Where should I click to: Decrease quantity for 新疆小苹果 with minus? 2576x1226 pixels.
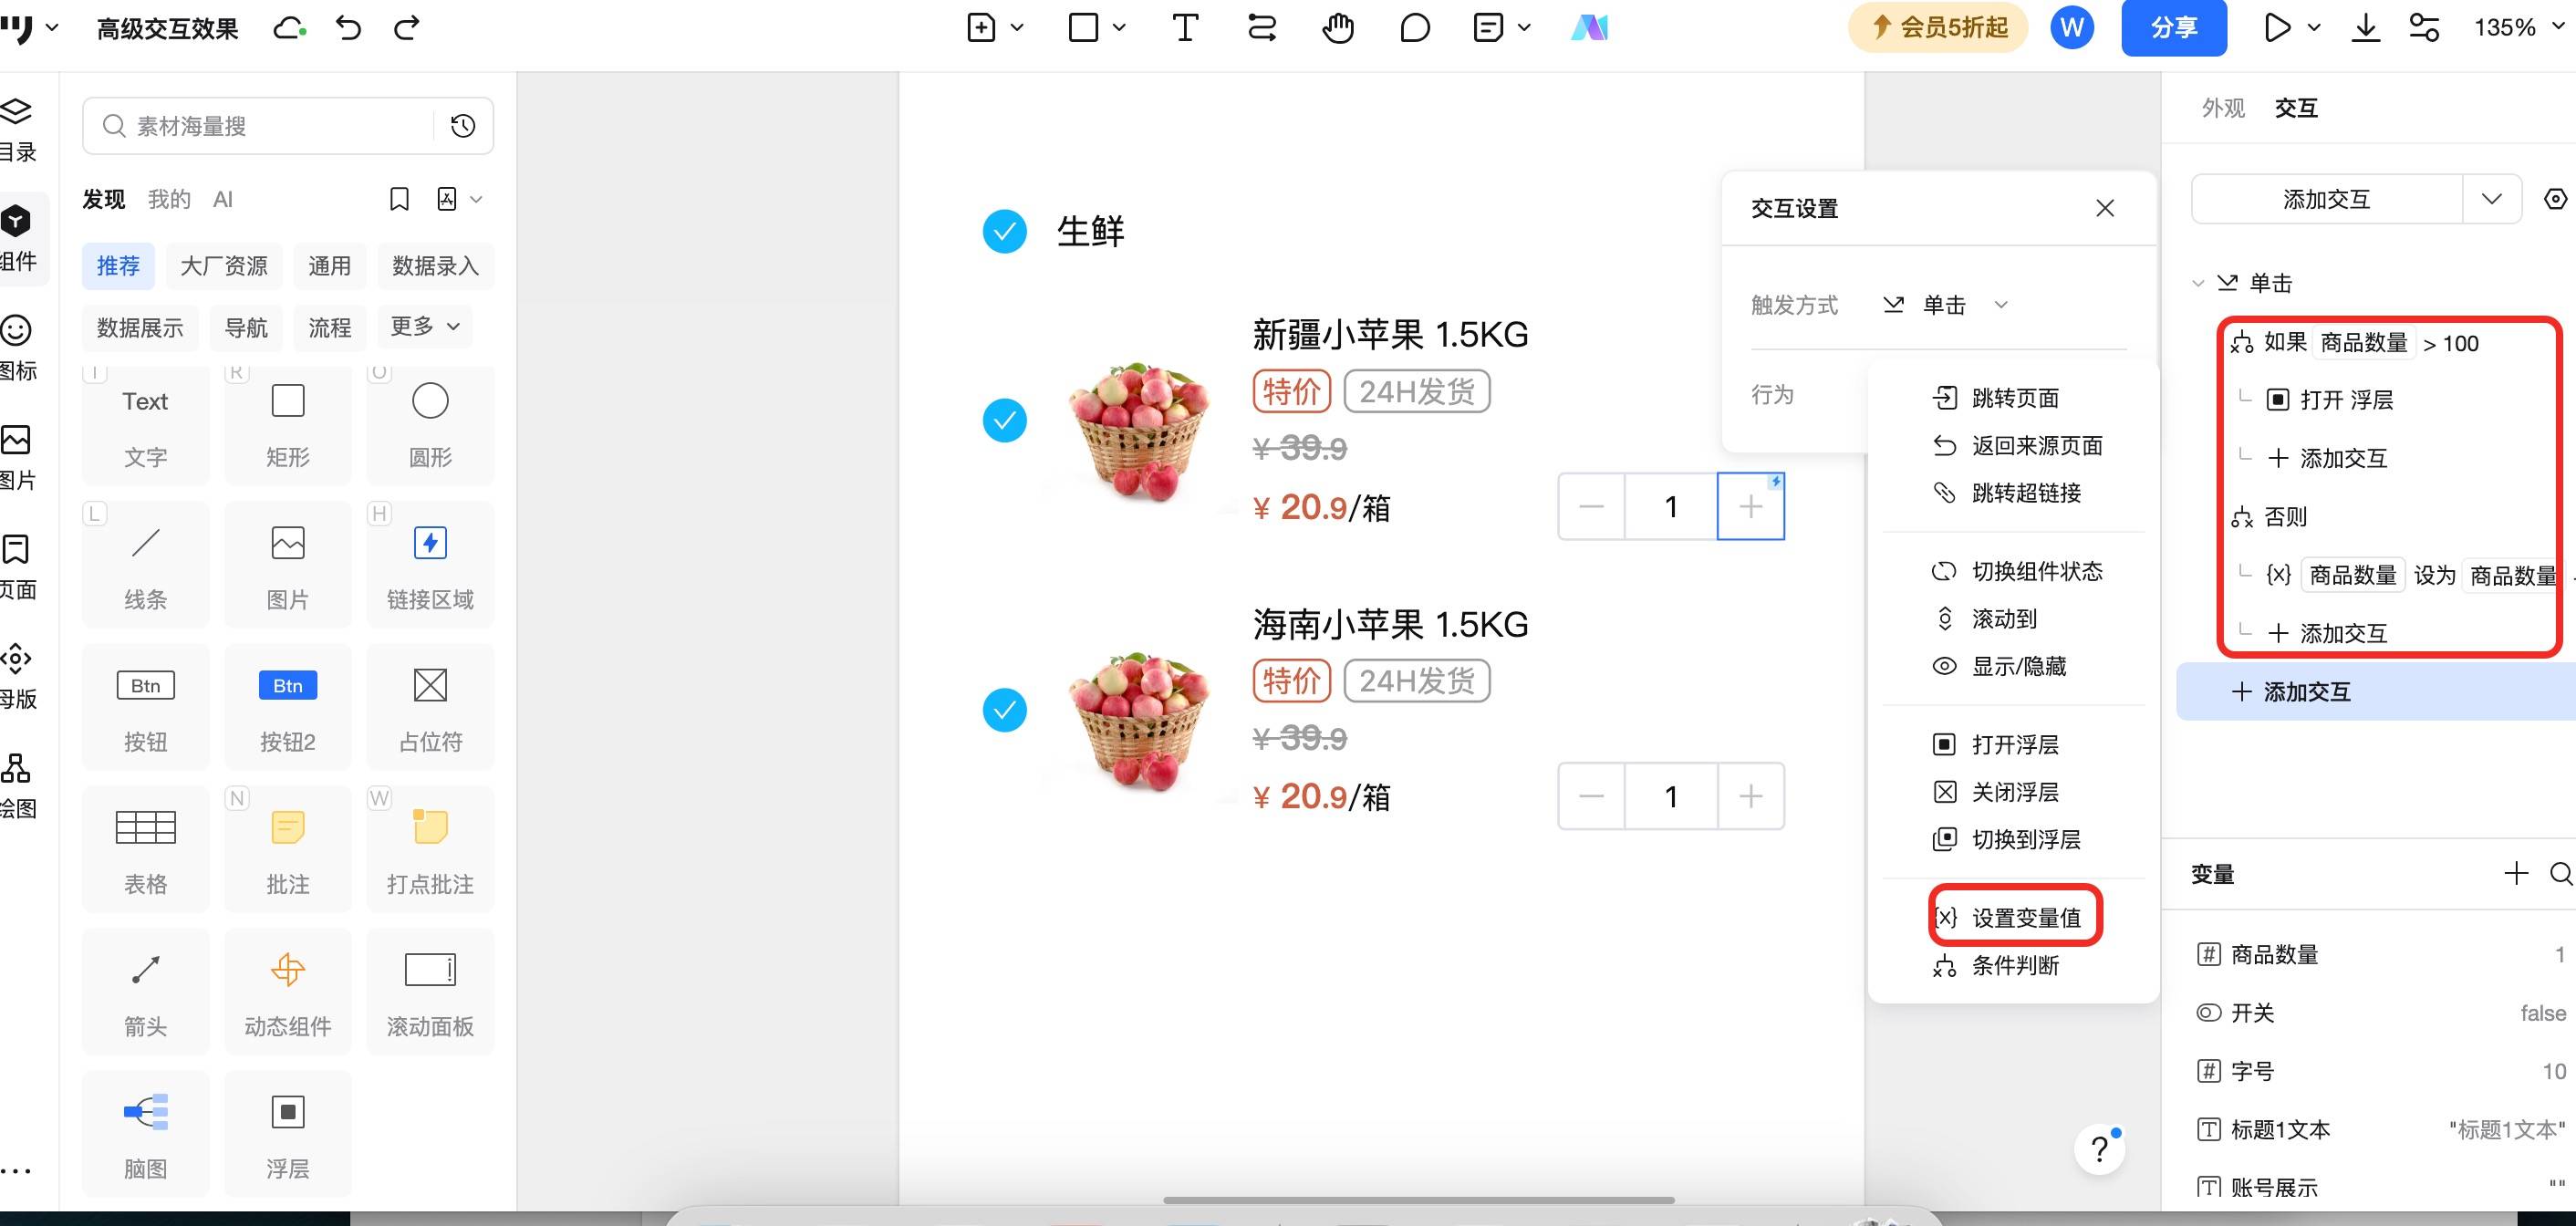coord(1591,507)
